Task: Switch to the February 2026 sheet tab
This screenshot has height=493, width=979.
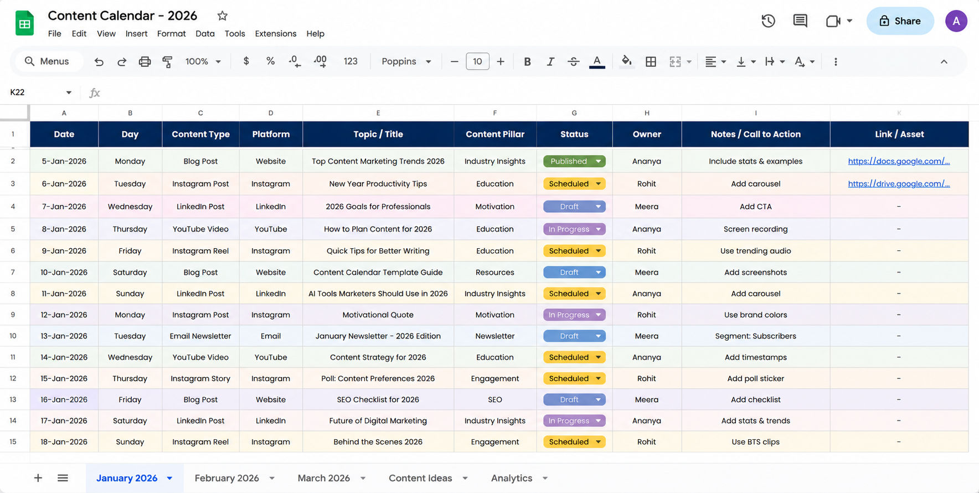Action: 226,478
